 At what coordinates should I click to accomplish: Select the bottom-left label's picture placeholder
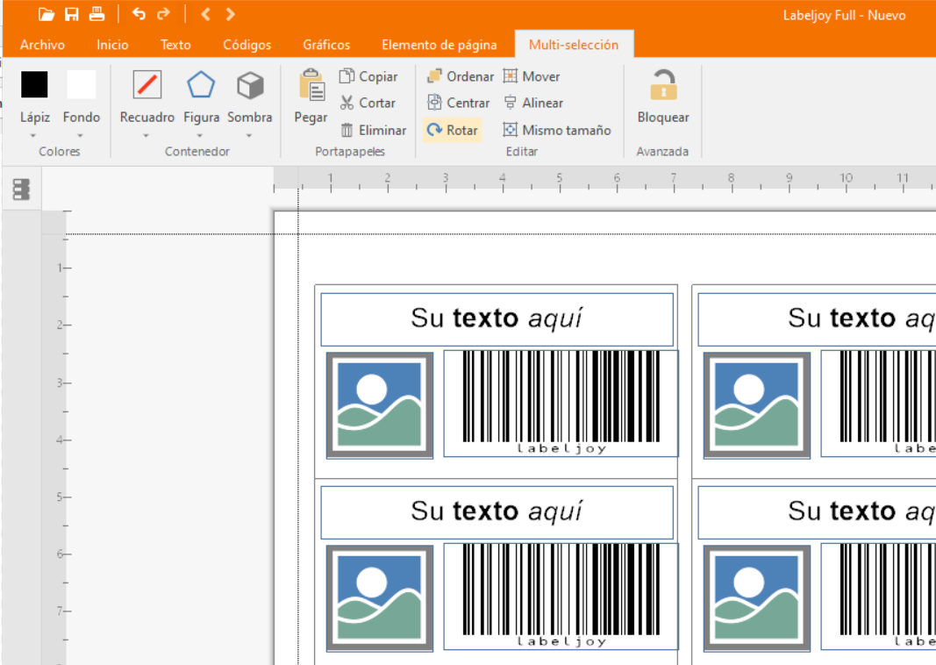click(x=380, y=598)
